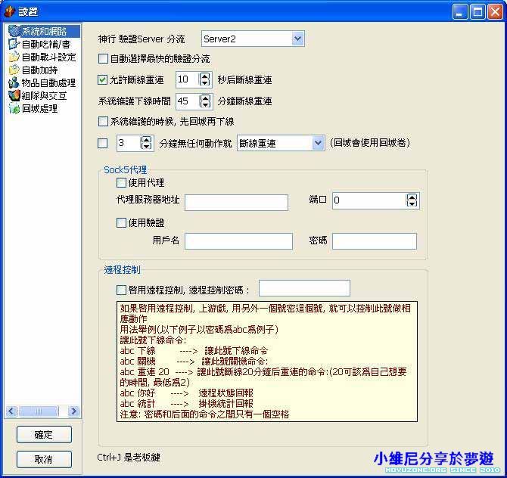Tick the 使用代理 checkbox under Sock5代理
This screenshot has height=478, width=507.
(121, 182)
